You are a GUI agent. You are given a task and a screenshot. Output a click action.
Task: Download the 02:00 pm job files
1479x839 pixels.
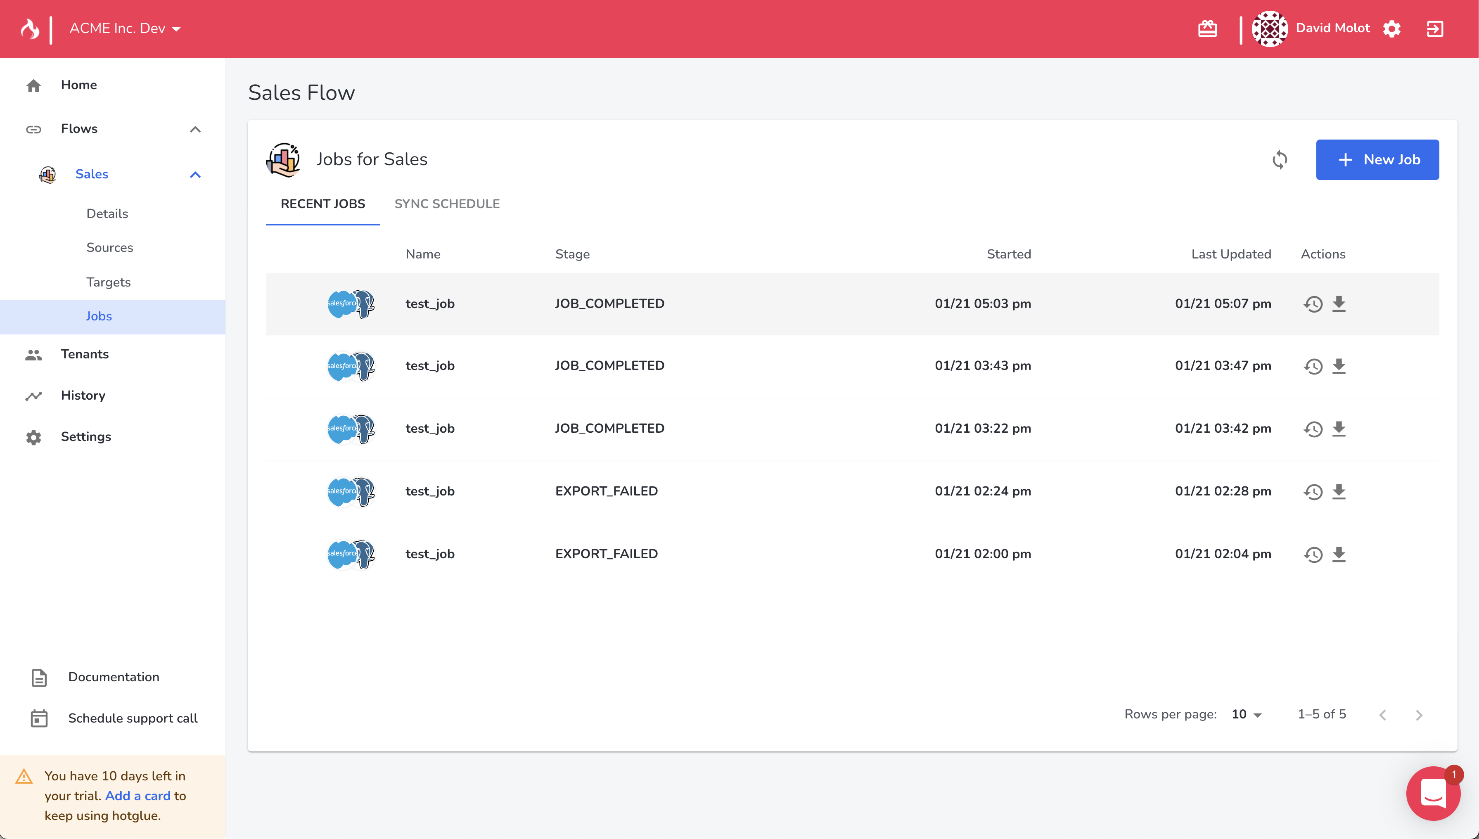pos(1339,555)
